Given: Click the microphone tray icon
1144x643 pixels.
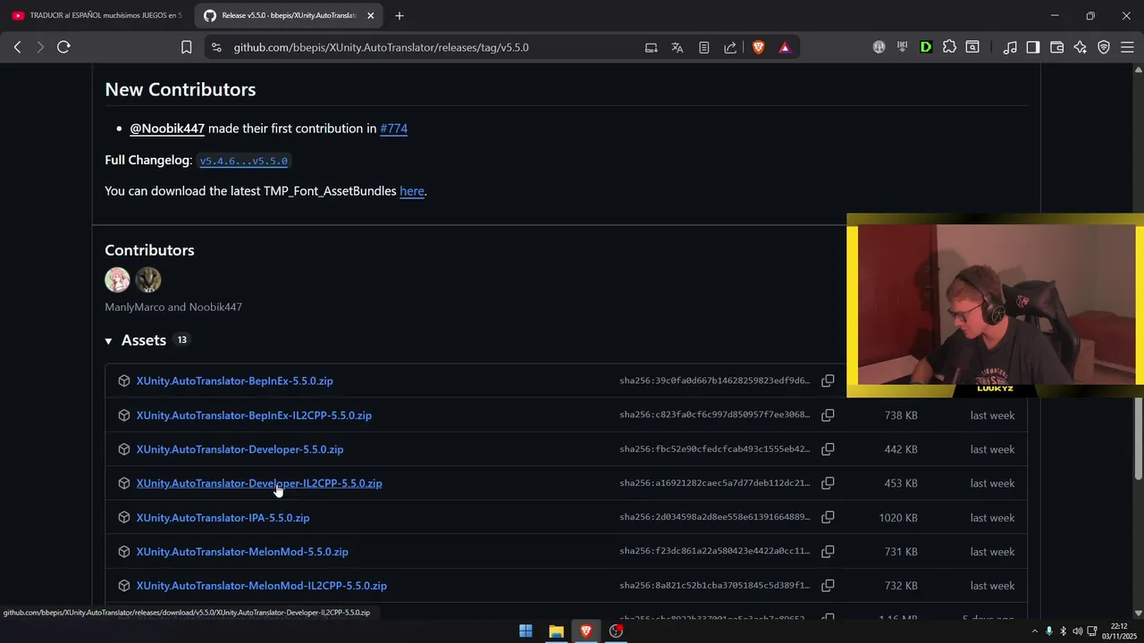Looking at the screenshot, I should (1049, 631).
